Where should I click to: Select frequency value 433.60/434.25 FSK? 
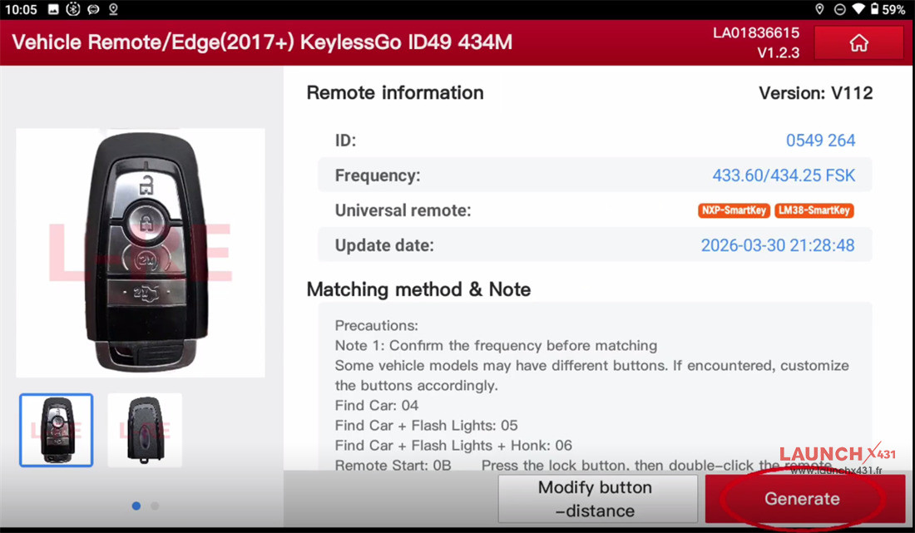click(x=784, y=175)
